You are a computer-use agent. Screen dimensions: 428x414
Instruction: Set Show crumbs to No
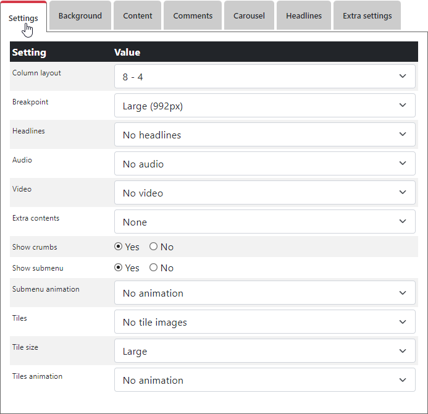(x=153, y=247)
